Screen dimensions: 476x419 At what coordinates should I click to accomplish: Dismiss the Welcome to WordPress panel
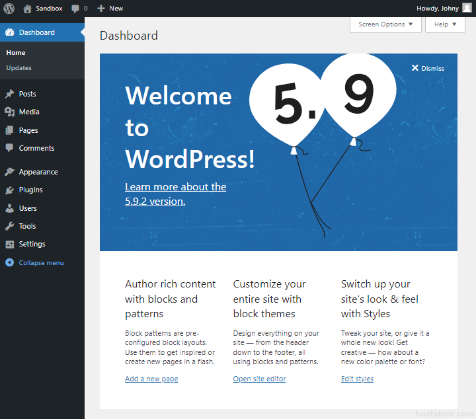tap(428, 68)
